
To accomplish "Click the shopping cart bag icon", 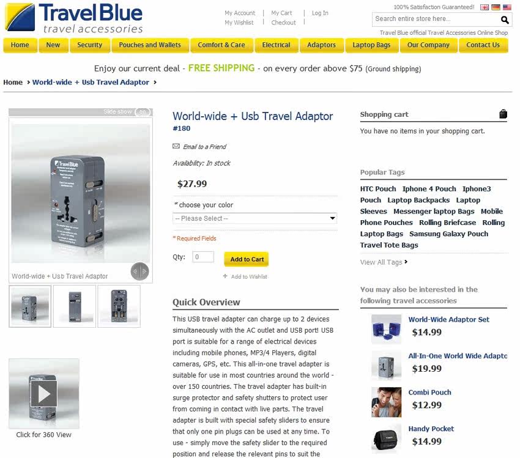I will point(503,114).
